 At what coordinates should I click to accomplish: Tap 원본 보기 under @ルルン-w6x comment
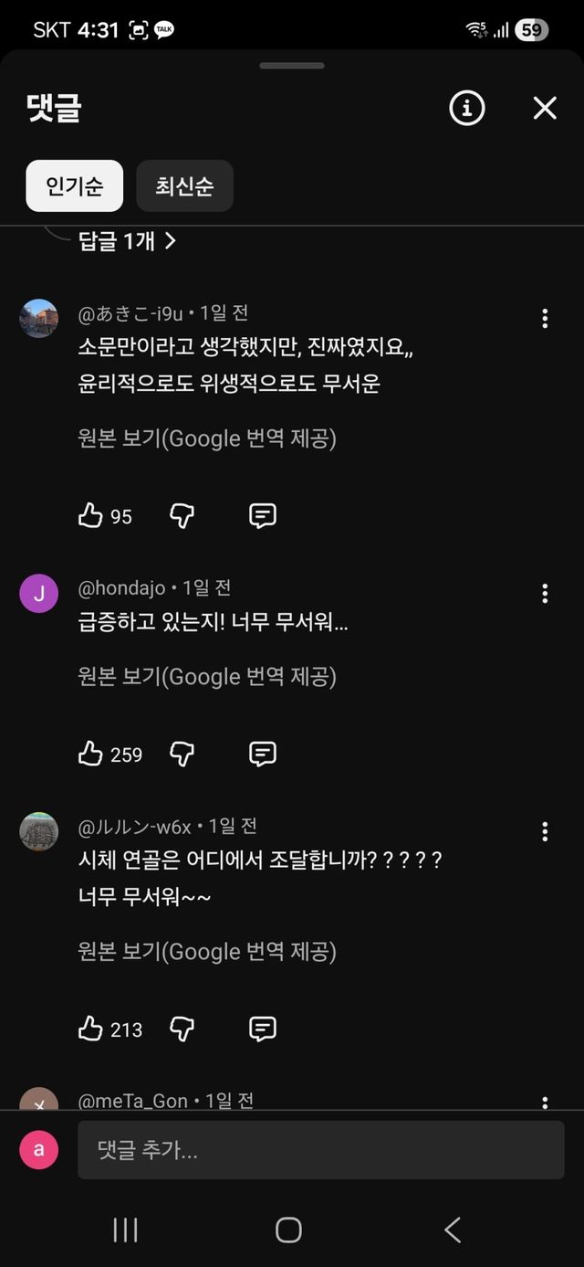[x=207, y=952]
